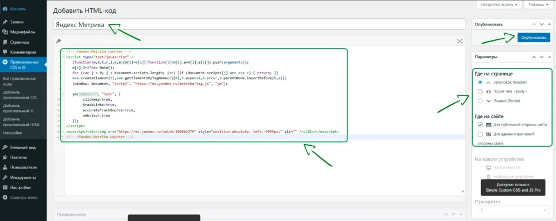Move Опубликовать panel down arrow

pos(542,24)
